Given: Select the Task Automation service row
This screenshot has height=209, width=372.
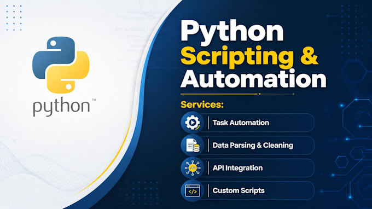Looking at the screenshot, I should point(247,123).
